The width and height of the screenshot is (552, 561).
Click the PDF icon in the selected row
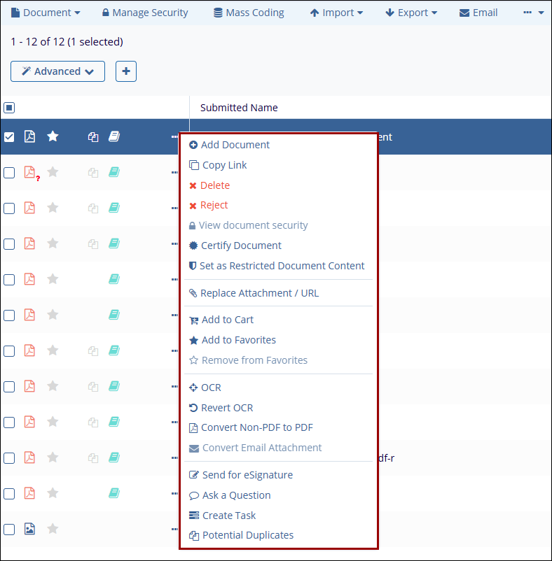pos(29,137)
